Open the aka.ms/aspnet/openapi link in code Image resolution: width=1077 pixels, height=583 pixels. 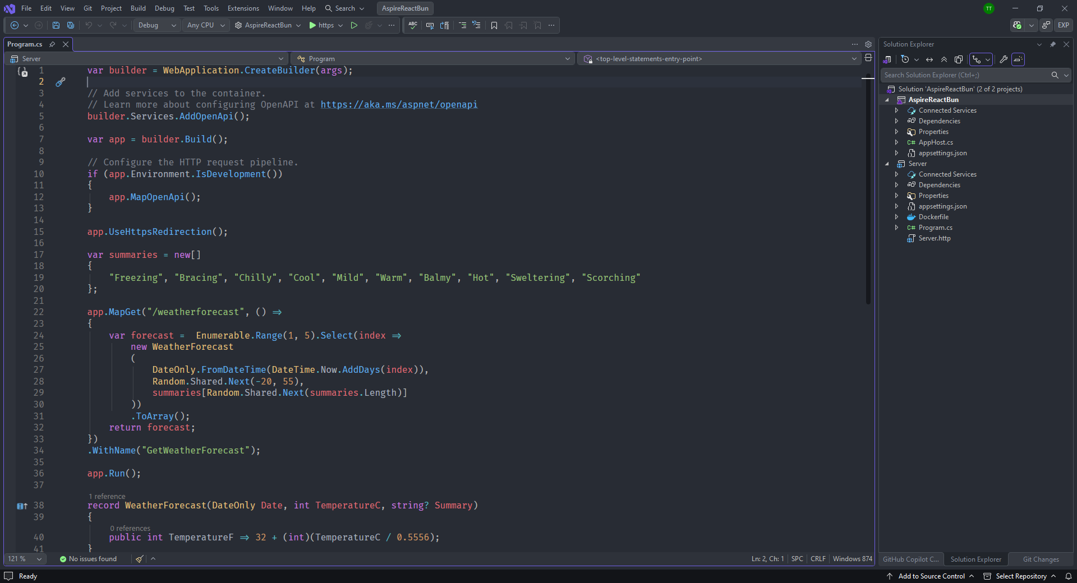399,105
